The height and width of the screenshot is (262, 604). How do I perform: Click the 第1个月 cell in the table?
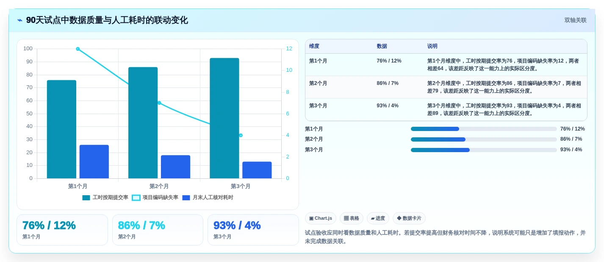pyautogui.click(x=318, y=61)
